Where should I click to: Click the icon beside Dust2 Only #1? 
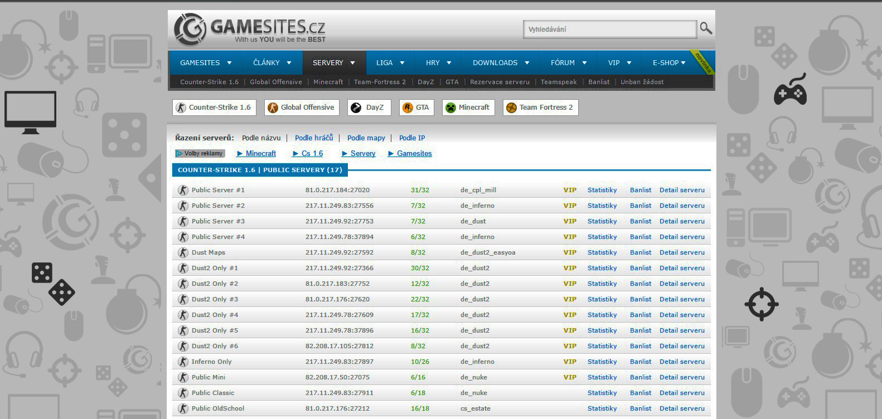click(183, 268)
